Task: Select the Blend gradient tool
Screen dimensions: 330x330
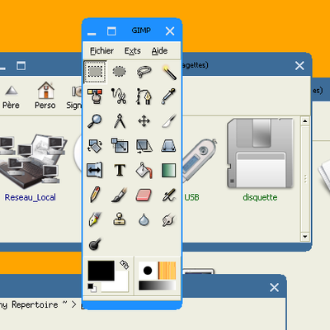Action: pos(168,170)
